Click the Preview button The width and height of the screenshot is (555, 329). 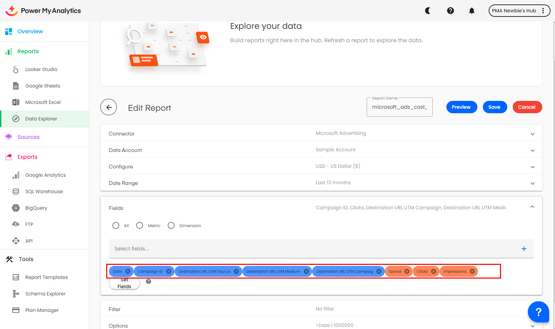(x=461, y=107)
